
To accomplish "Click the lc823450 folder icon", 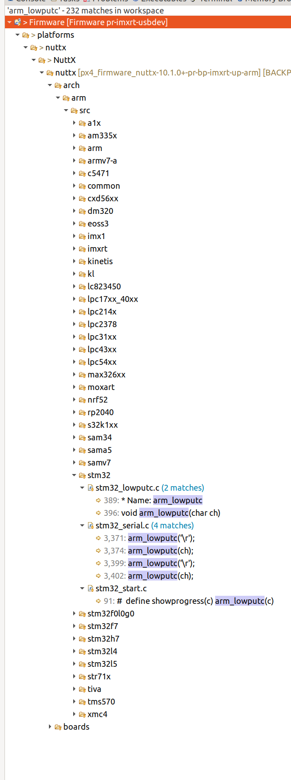I will (x=82, y=286).
